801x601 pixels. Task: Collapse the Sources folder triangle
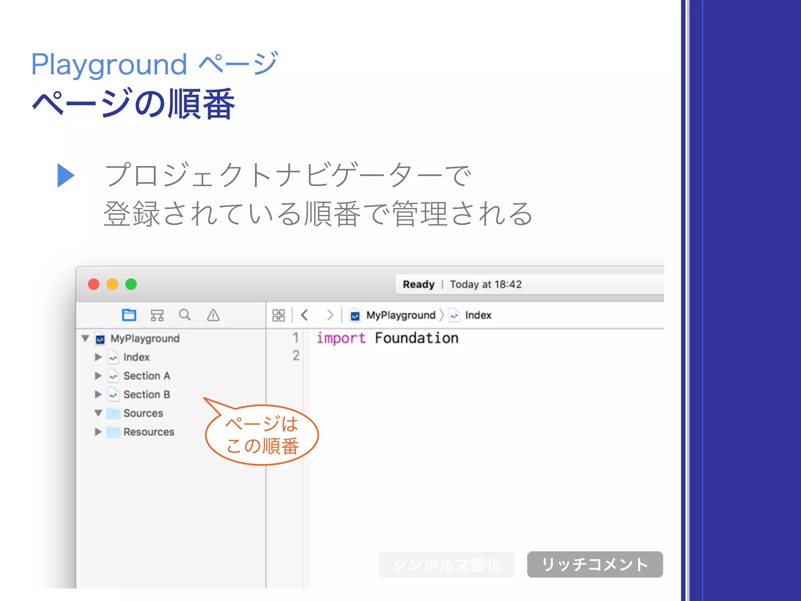[x=99, y=413]
